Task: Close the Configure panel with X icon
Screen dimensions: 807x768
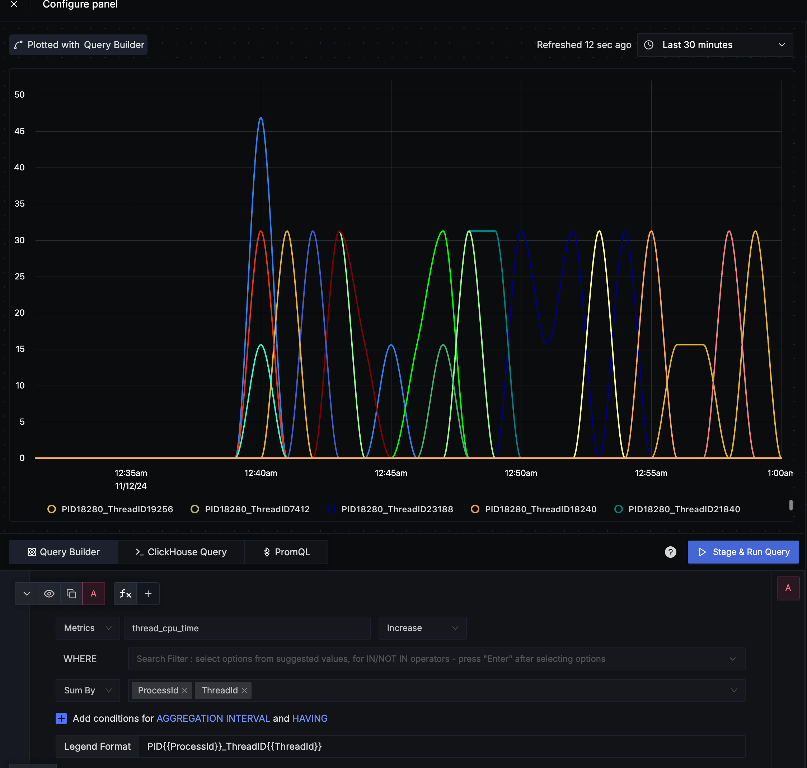Action: click(x=14, y=4)
